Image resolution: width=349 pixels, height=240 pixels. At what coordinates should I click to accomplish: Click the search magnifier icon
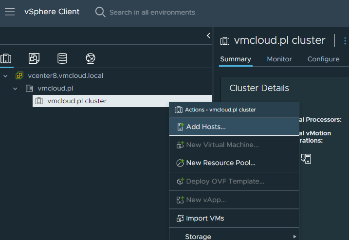pos(100,12)
